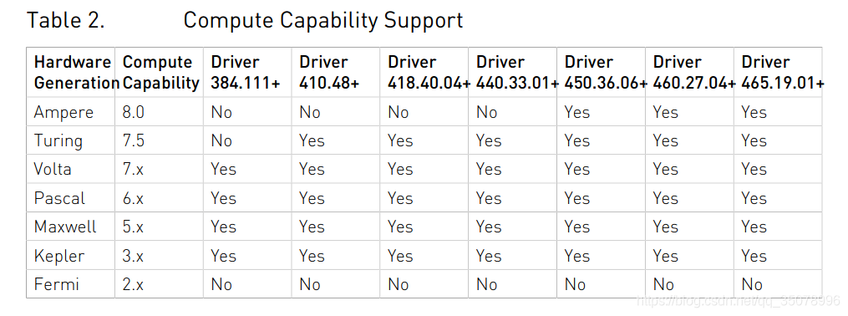Click the Driver 410.48+ column header
This screenshot has width=848, height=316.
(x=336, y=73)
